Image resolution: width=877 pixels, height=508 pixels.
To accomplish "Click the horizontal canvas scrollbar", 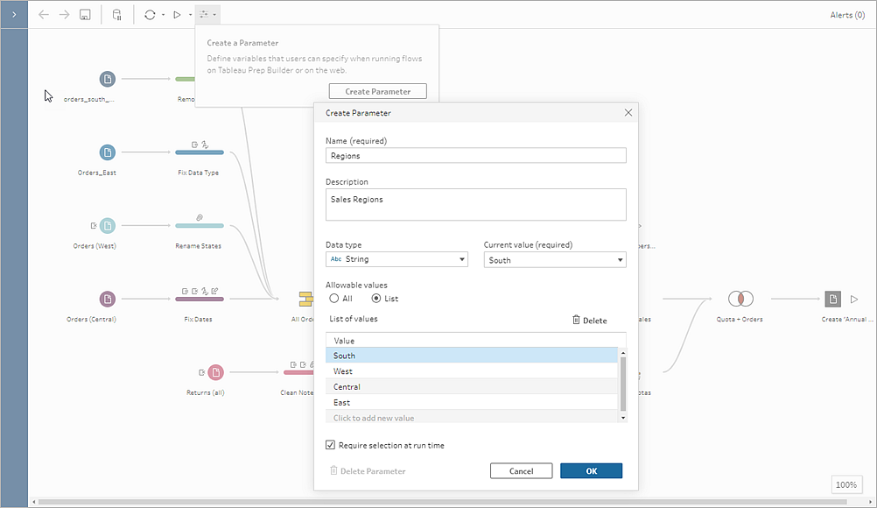I will click(442, 502).
